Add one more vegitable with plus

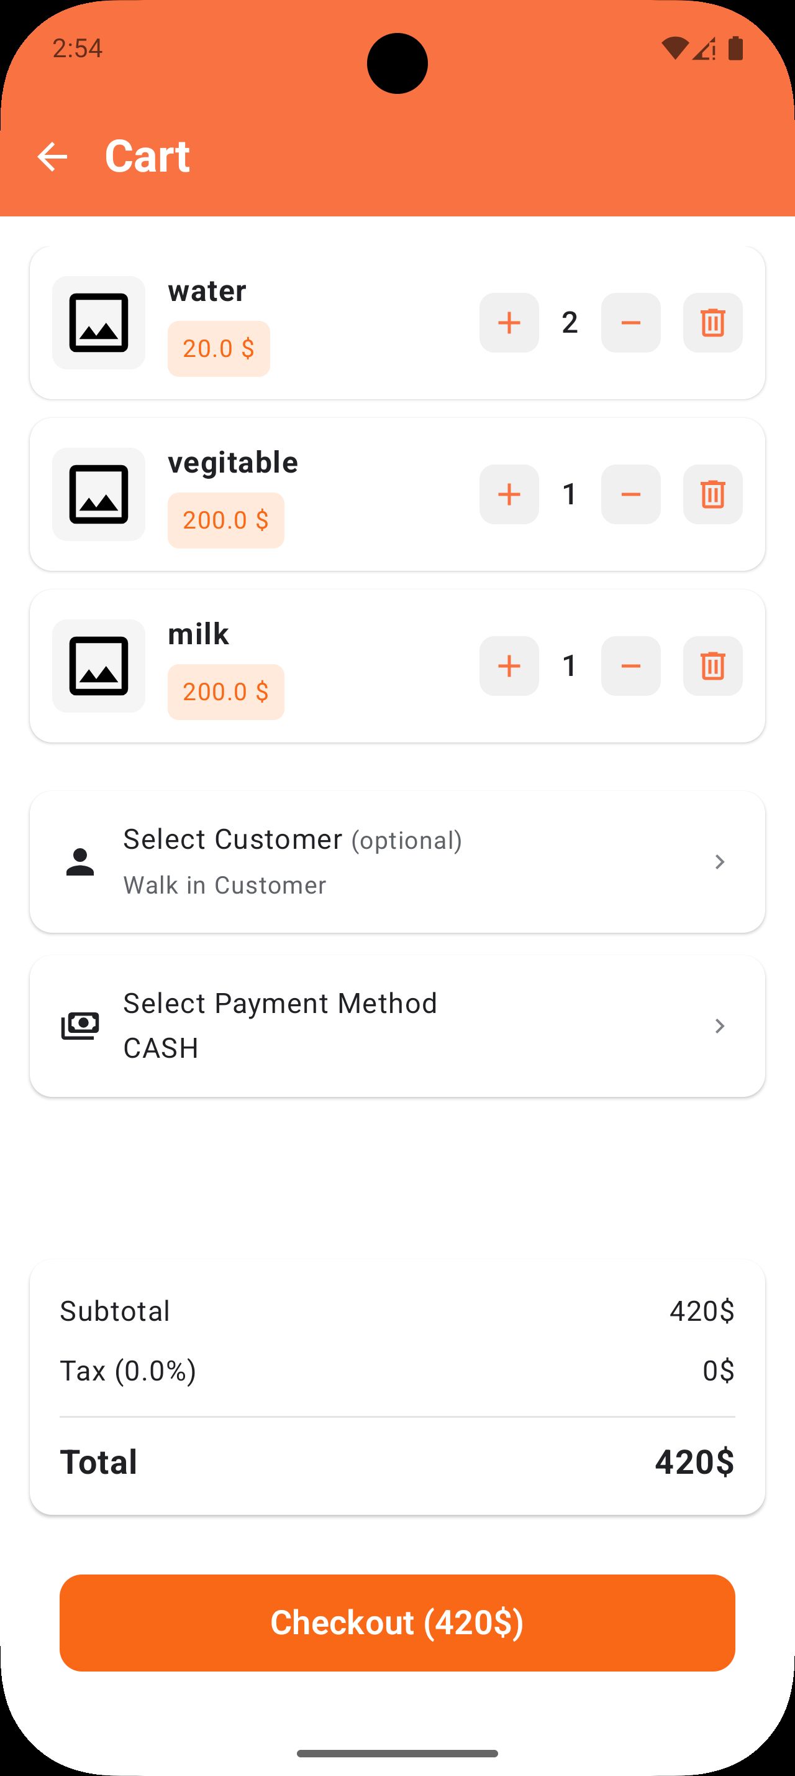click(x=509, y=494)
